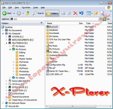Select OneNote Notebooks folder
This screenshot has height=109, width=113.
click(x=58, y=55)
